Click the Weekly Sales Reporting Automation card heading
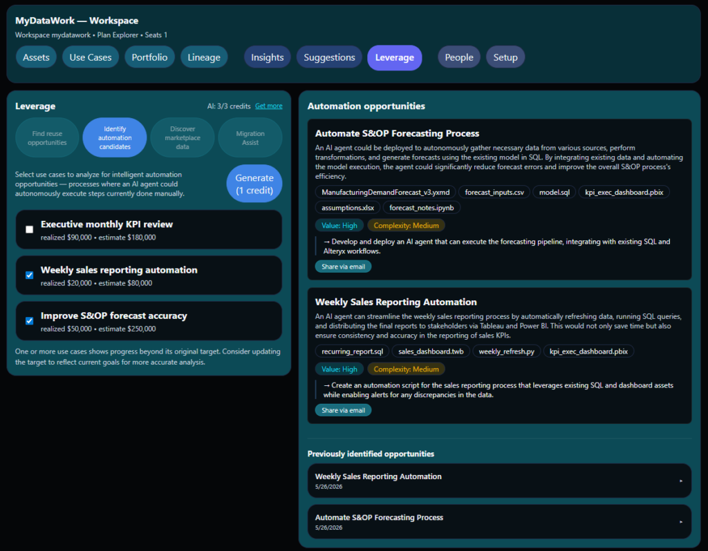This screenshot has width=708, height=551. point(395,302)
